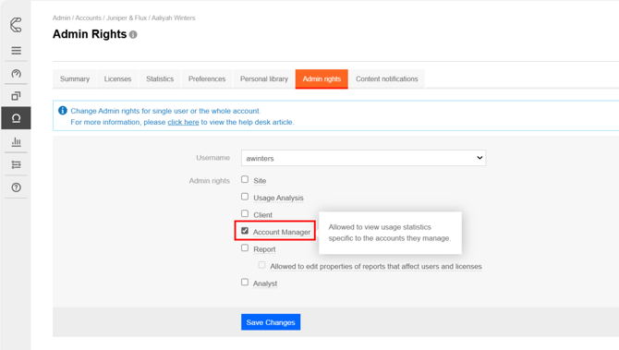
Task: Click the Site label text
Action: [260, 181]
